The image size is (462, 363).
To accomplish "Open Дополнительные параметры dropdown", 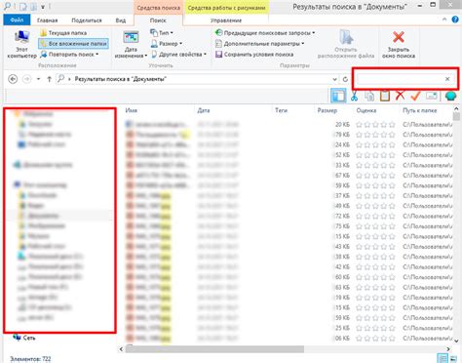I will click(x=260, y=43).
